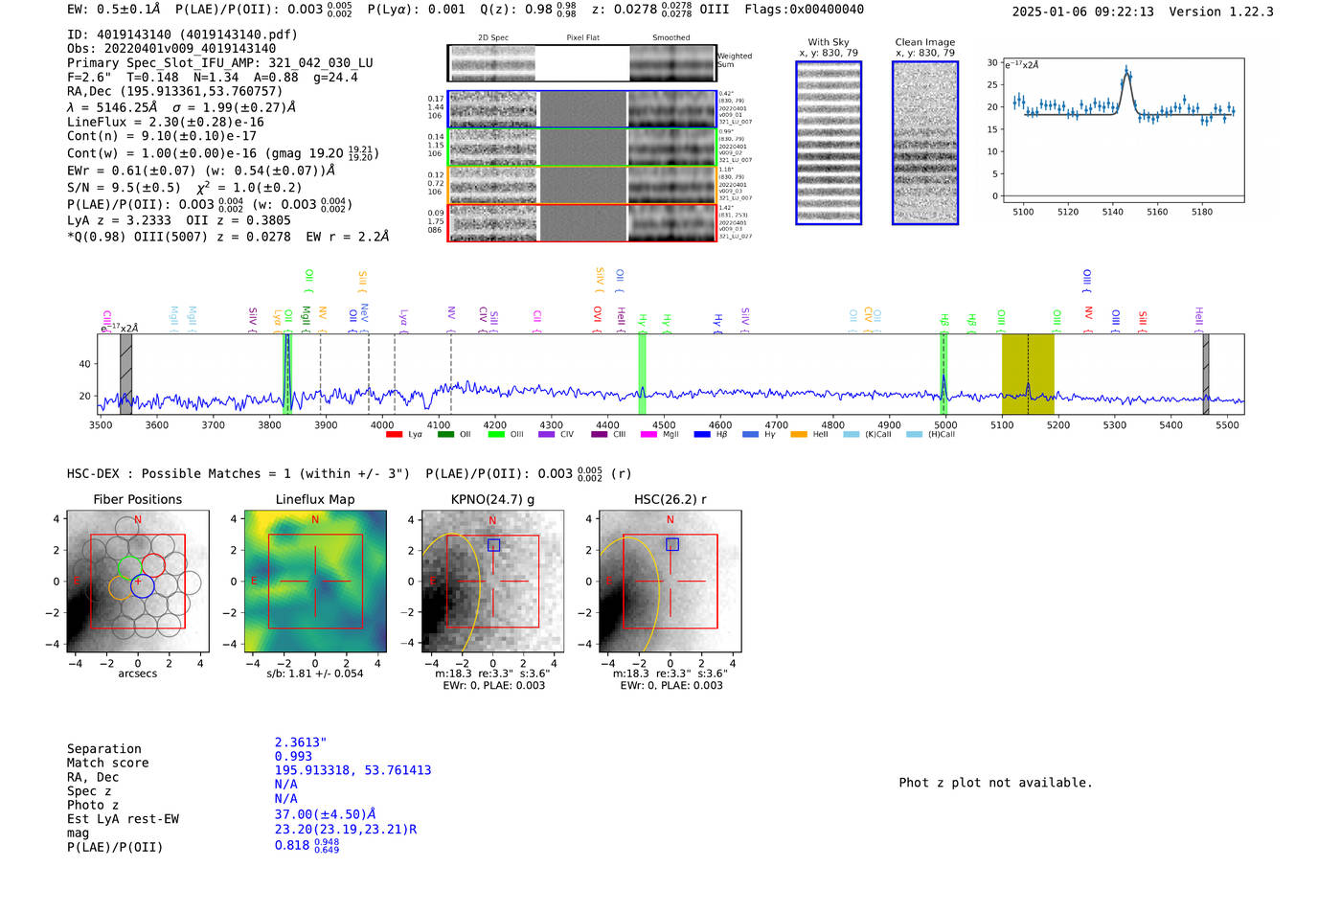This screenshot has width=1341, height=913.
Task: Click the blue fiber circle in Fiber Positions
Action: (142, 586)
